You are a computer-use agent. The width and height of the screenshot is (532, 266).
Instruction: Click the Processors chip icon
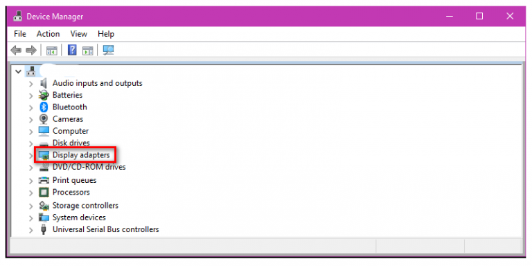(x=44, y=193)
